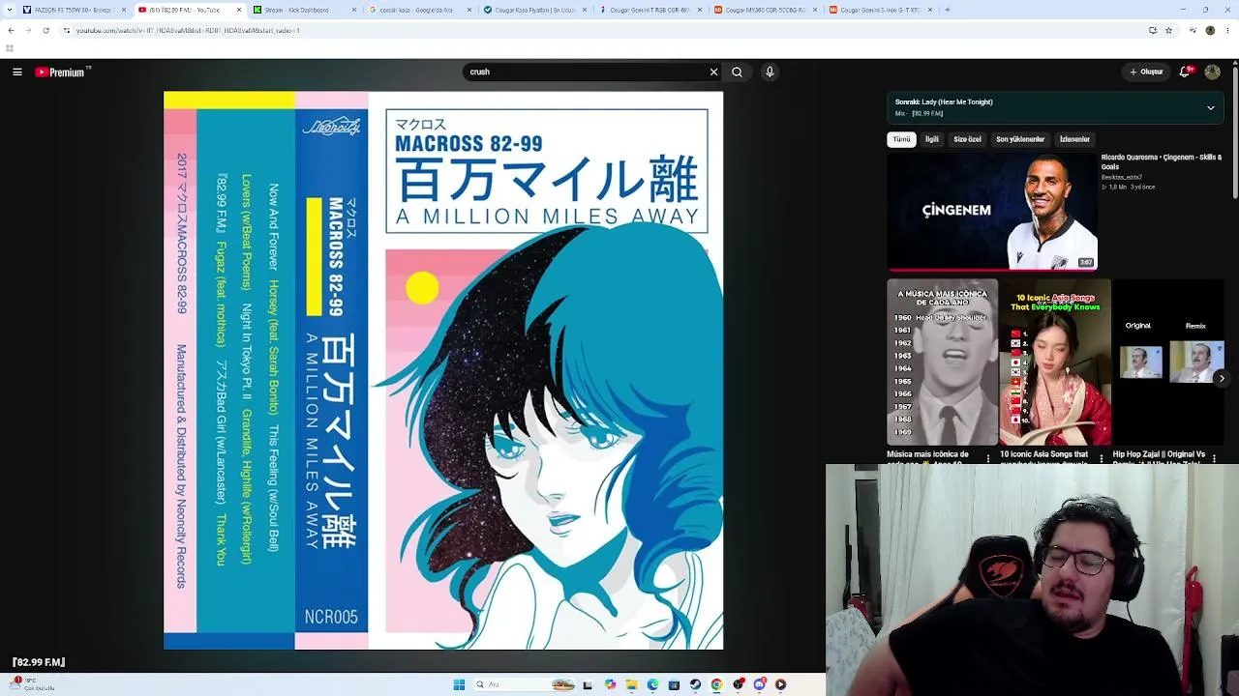1239x696 pixels.
Task: Select the Tümü filter chip
Action: tap(902, 139)
